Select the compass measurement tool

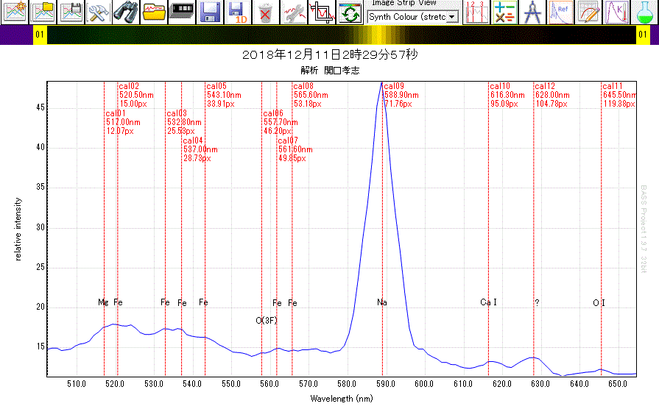click(532, 12)
